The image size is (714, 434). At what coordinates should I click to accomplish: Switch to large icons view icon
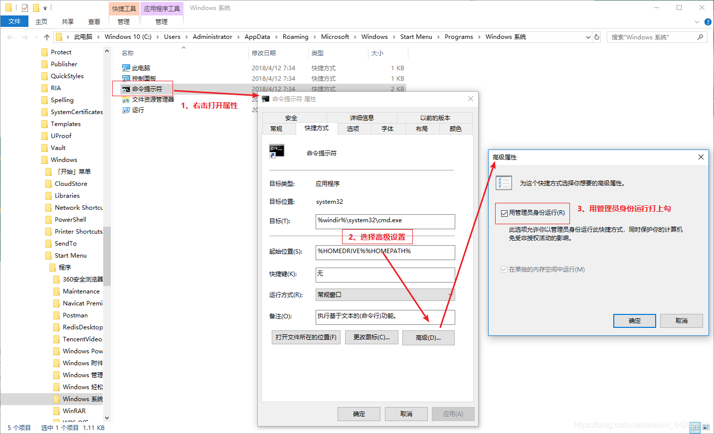(706, 427)
